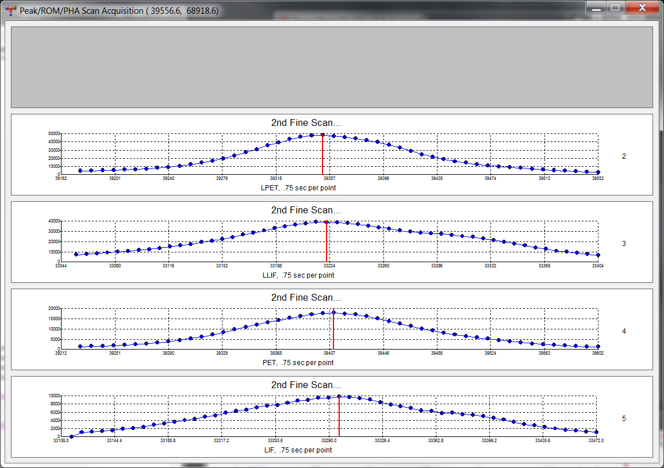
Task: Select the red peak marker in LPET scan
Action: tap(323, 155)
